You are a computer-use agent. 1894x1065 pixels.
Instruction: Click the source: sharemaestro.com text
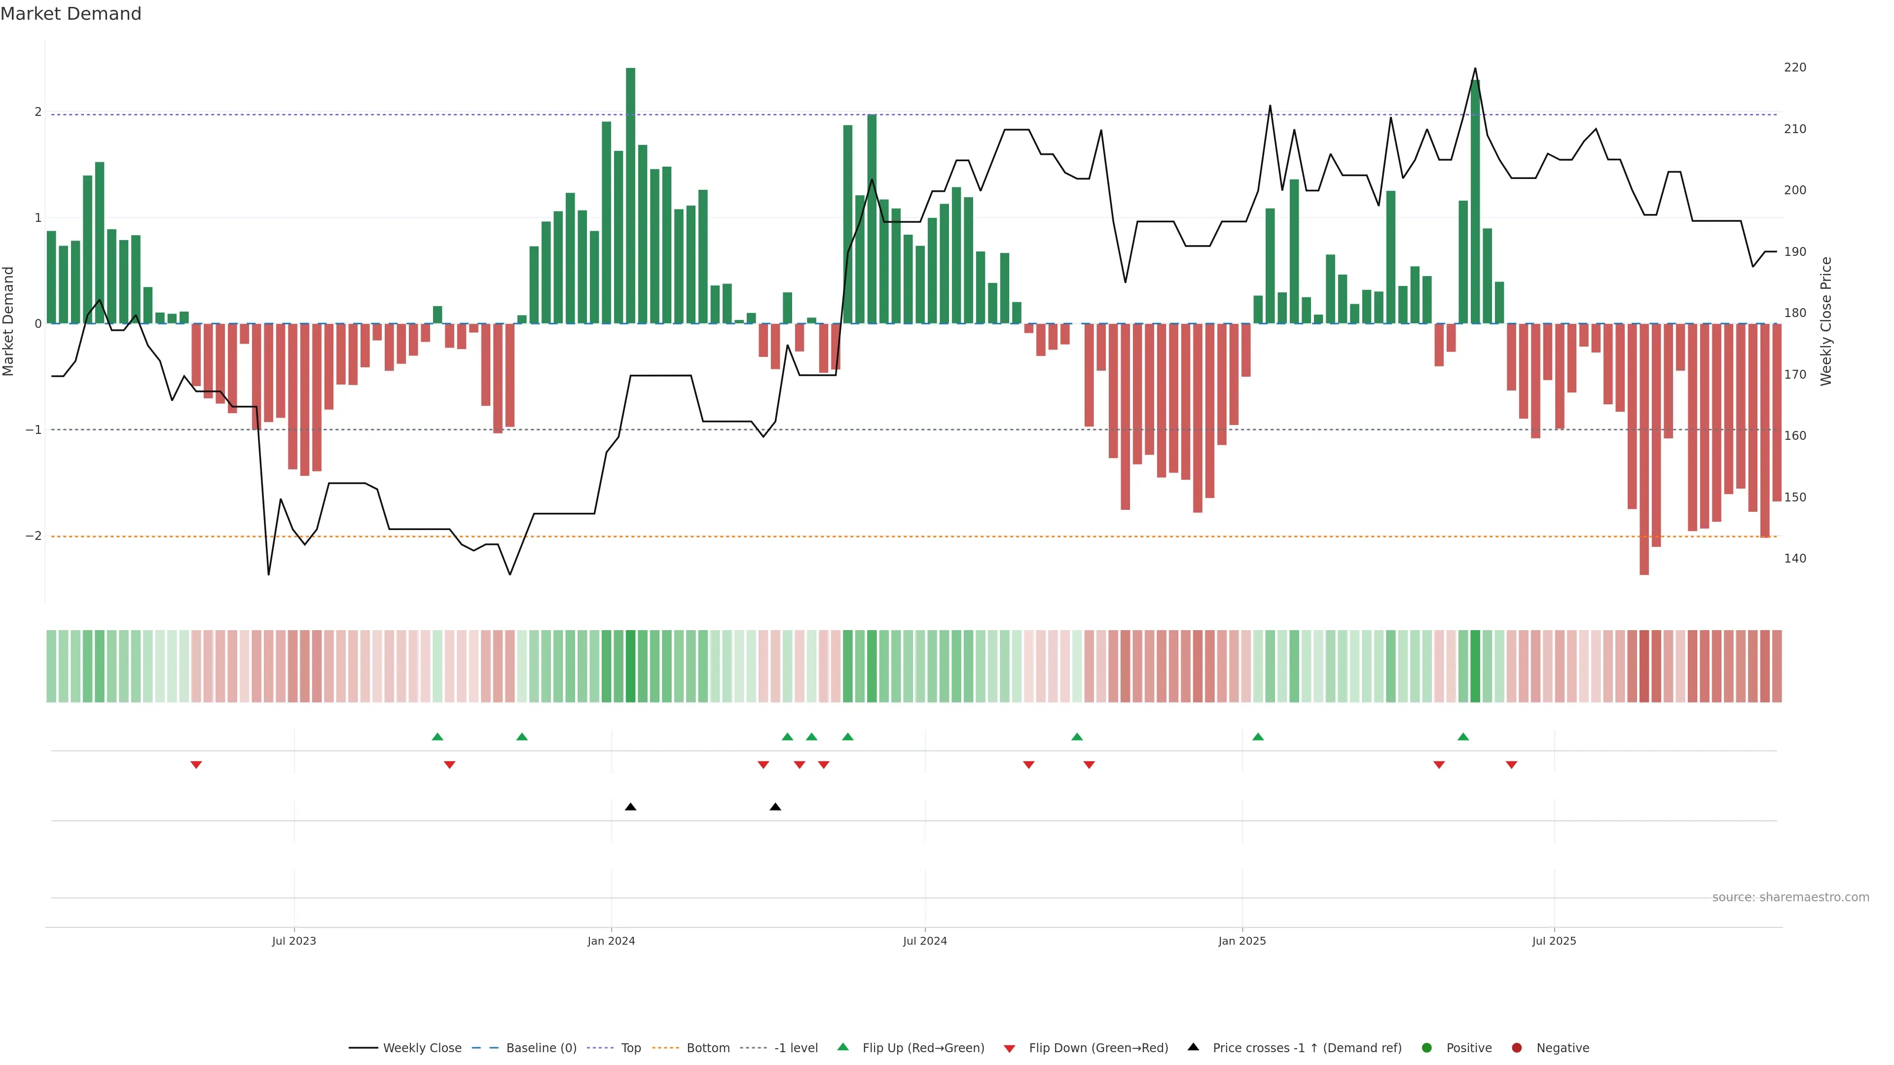(1790, 897)
